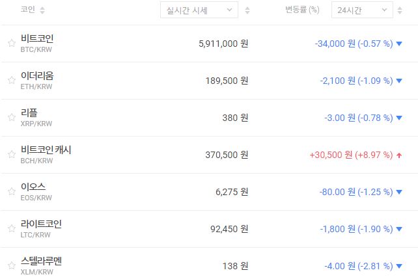Click the blue down triangle for XLM
Image resolution: width=418 pixels, height=279 pixels.
click(398, 266)
